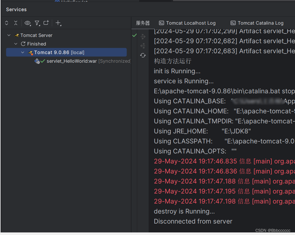Click the Collapse All icon in Services toolbar

tap(16, 23)
